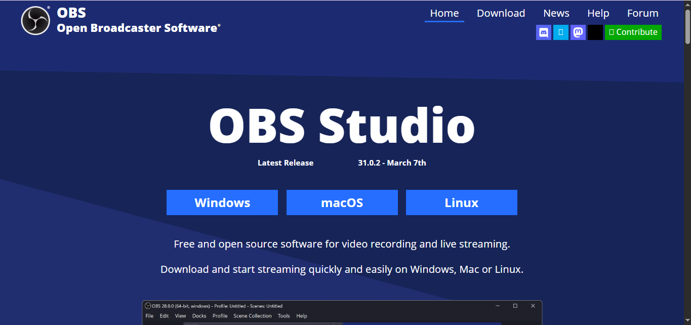Click the page vertical scrollbar thumb
This screenshot has height=325, width=691.
point(687,26)
